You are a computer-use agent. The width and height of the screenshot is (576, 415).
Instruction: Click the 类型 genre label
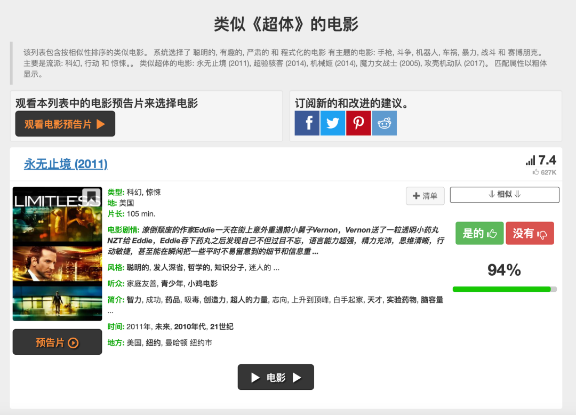pyautogui.click(x=116, y=192)
